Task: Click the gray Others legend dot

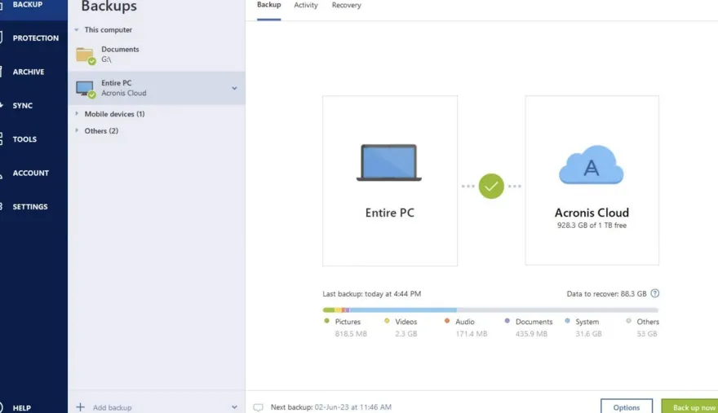Action: (628, 321)
